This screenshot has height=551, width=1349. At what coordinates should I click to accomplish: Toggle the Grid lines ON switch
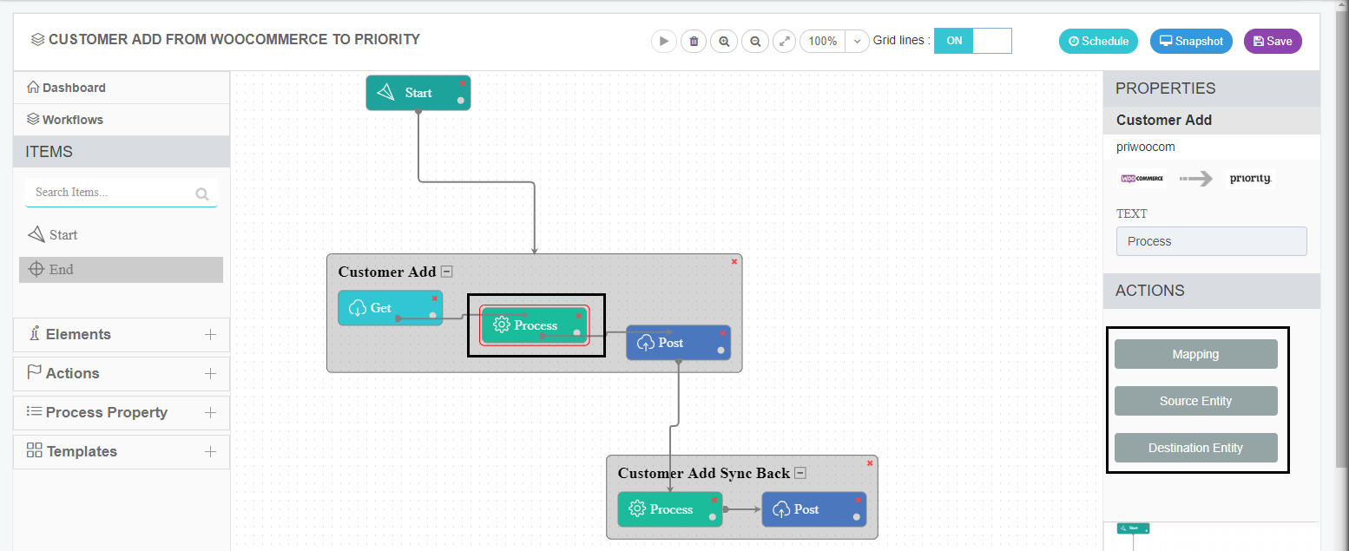click(972, 41)
